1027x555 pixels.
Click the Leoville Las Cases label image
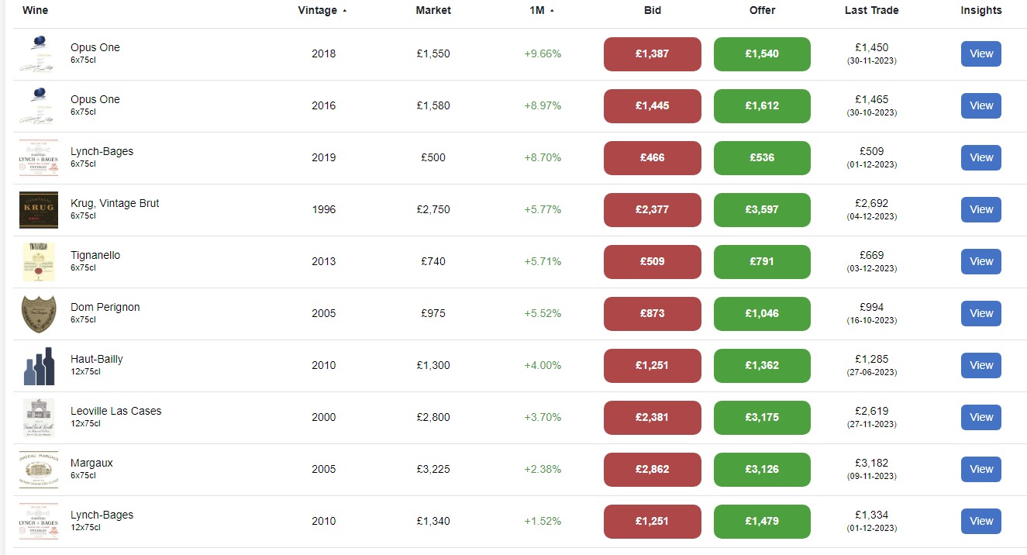pyautogui.click(x=39, y=418)
